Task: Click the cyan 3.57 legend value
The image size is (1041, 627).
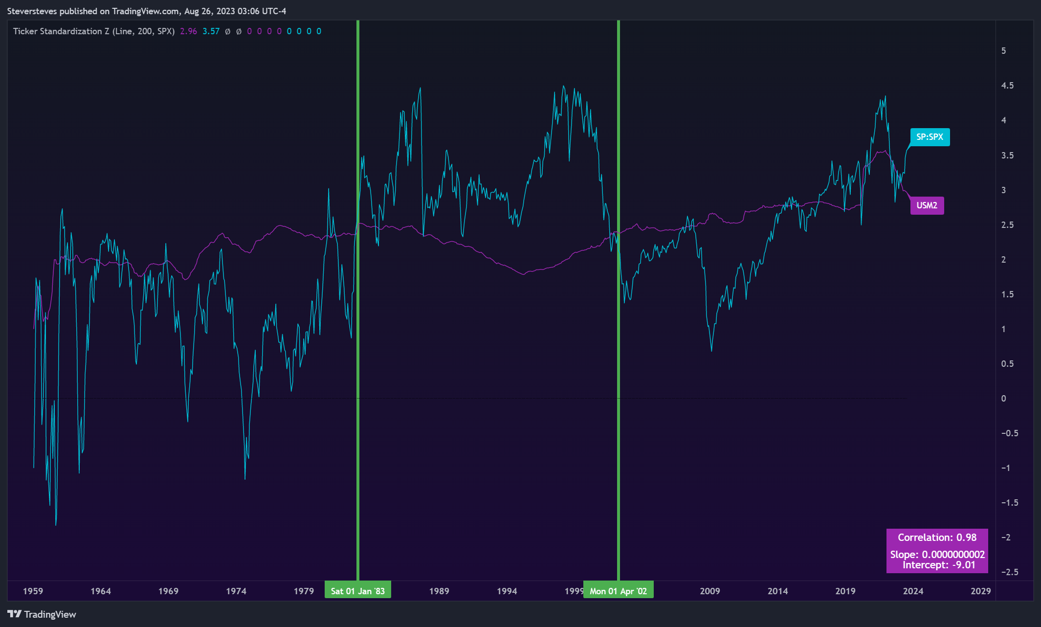Action: click(211, 31)
